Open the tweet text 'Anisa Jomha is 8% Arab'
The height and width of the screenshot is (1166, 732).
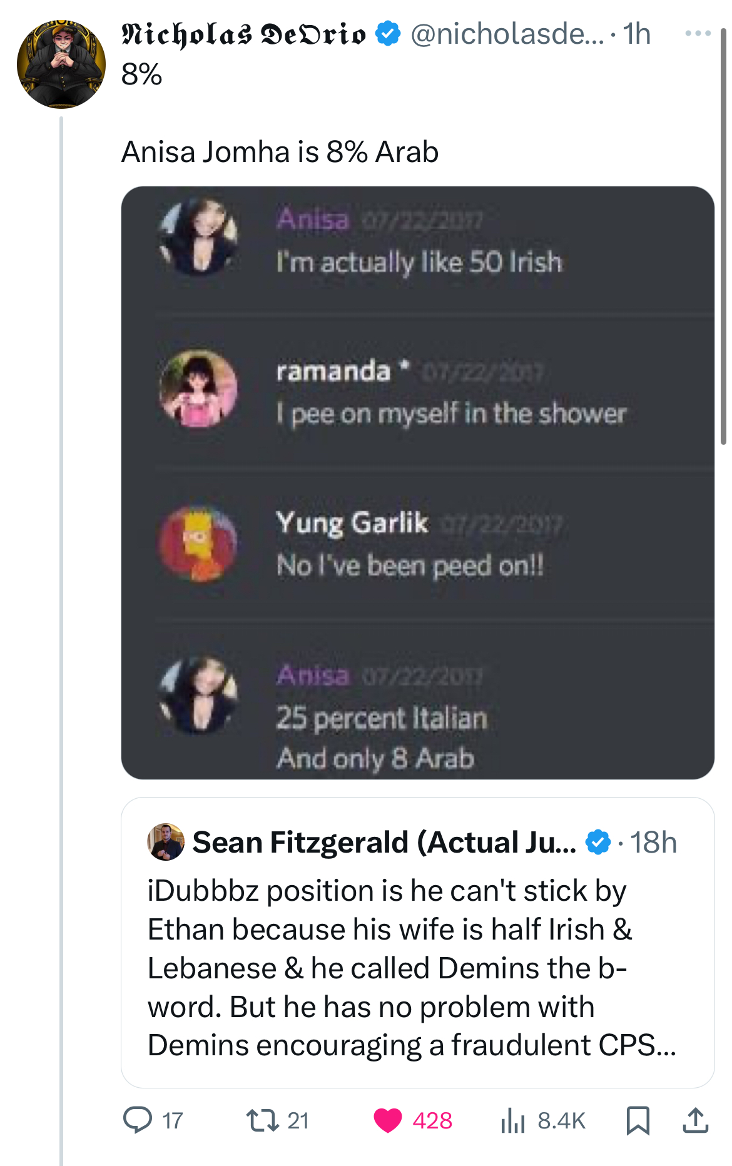(x=280, y=152)
